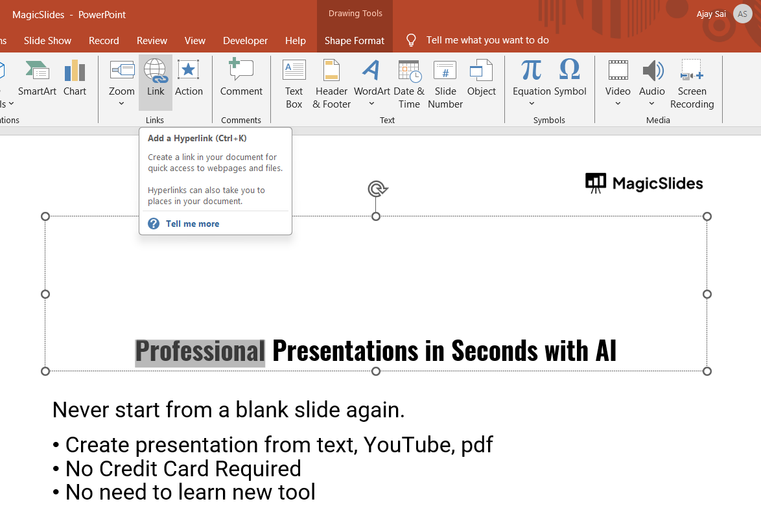Open Header & Footer settings
This screenshot has width=761, height=508.
point(331,84)
